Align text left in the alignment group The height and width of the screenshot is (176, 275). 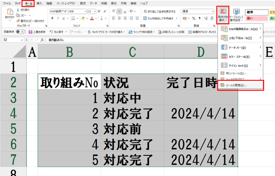tap(114, 18)
